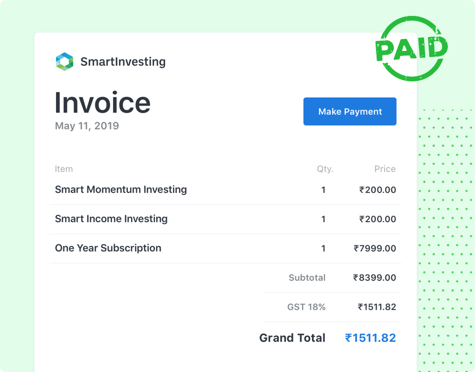Select the Qty column heading
Viewport: 475px width, 372px height.
[324, 168]
